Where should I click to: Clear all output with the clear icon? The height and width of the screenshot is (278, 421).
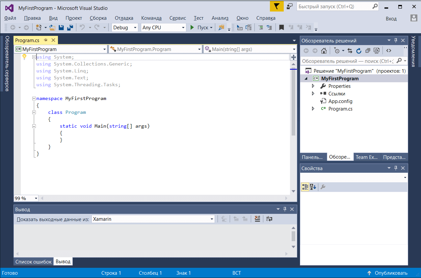tap(258, 219)
